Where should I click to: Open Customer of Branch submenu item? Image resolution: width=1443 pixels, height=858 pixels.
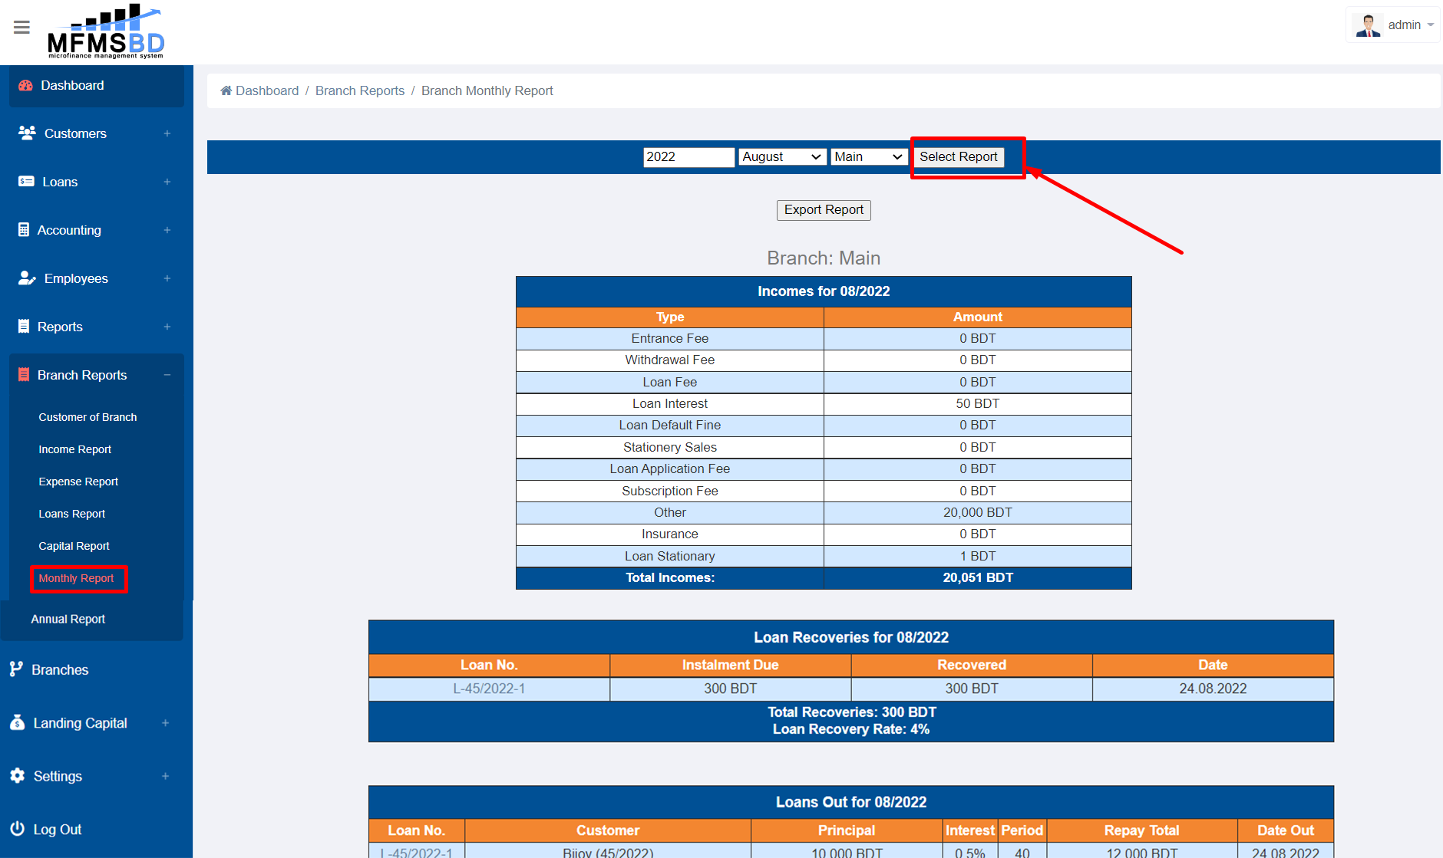click(x=88, y=417)
